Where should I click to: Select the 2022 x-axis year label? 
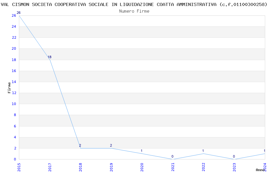203,167
